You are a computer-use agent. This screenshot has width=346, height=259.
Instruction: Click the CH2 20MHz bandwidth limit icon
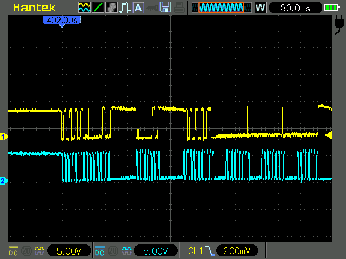(x=113, y=250)
